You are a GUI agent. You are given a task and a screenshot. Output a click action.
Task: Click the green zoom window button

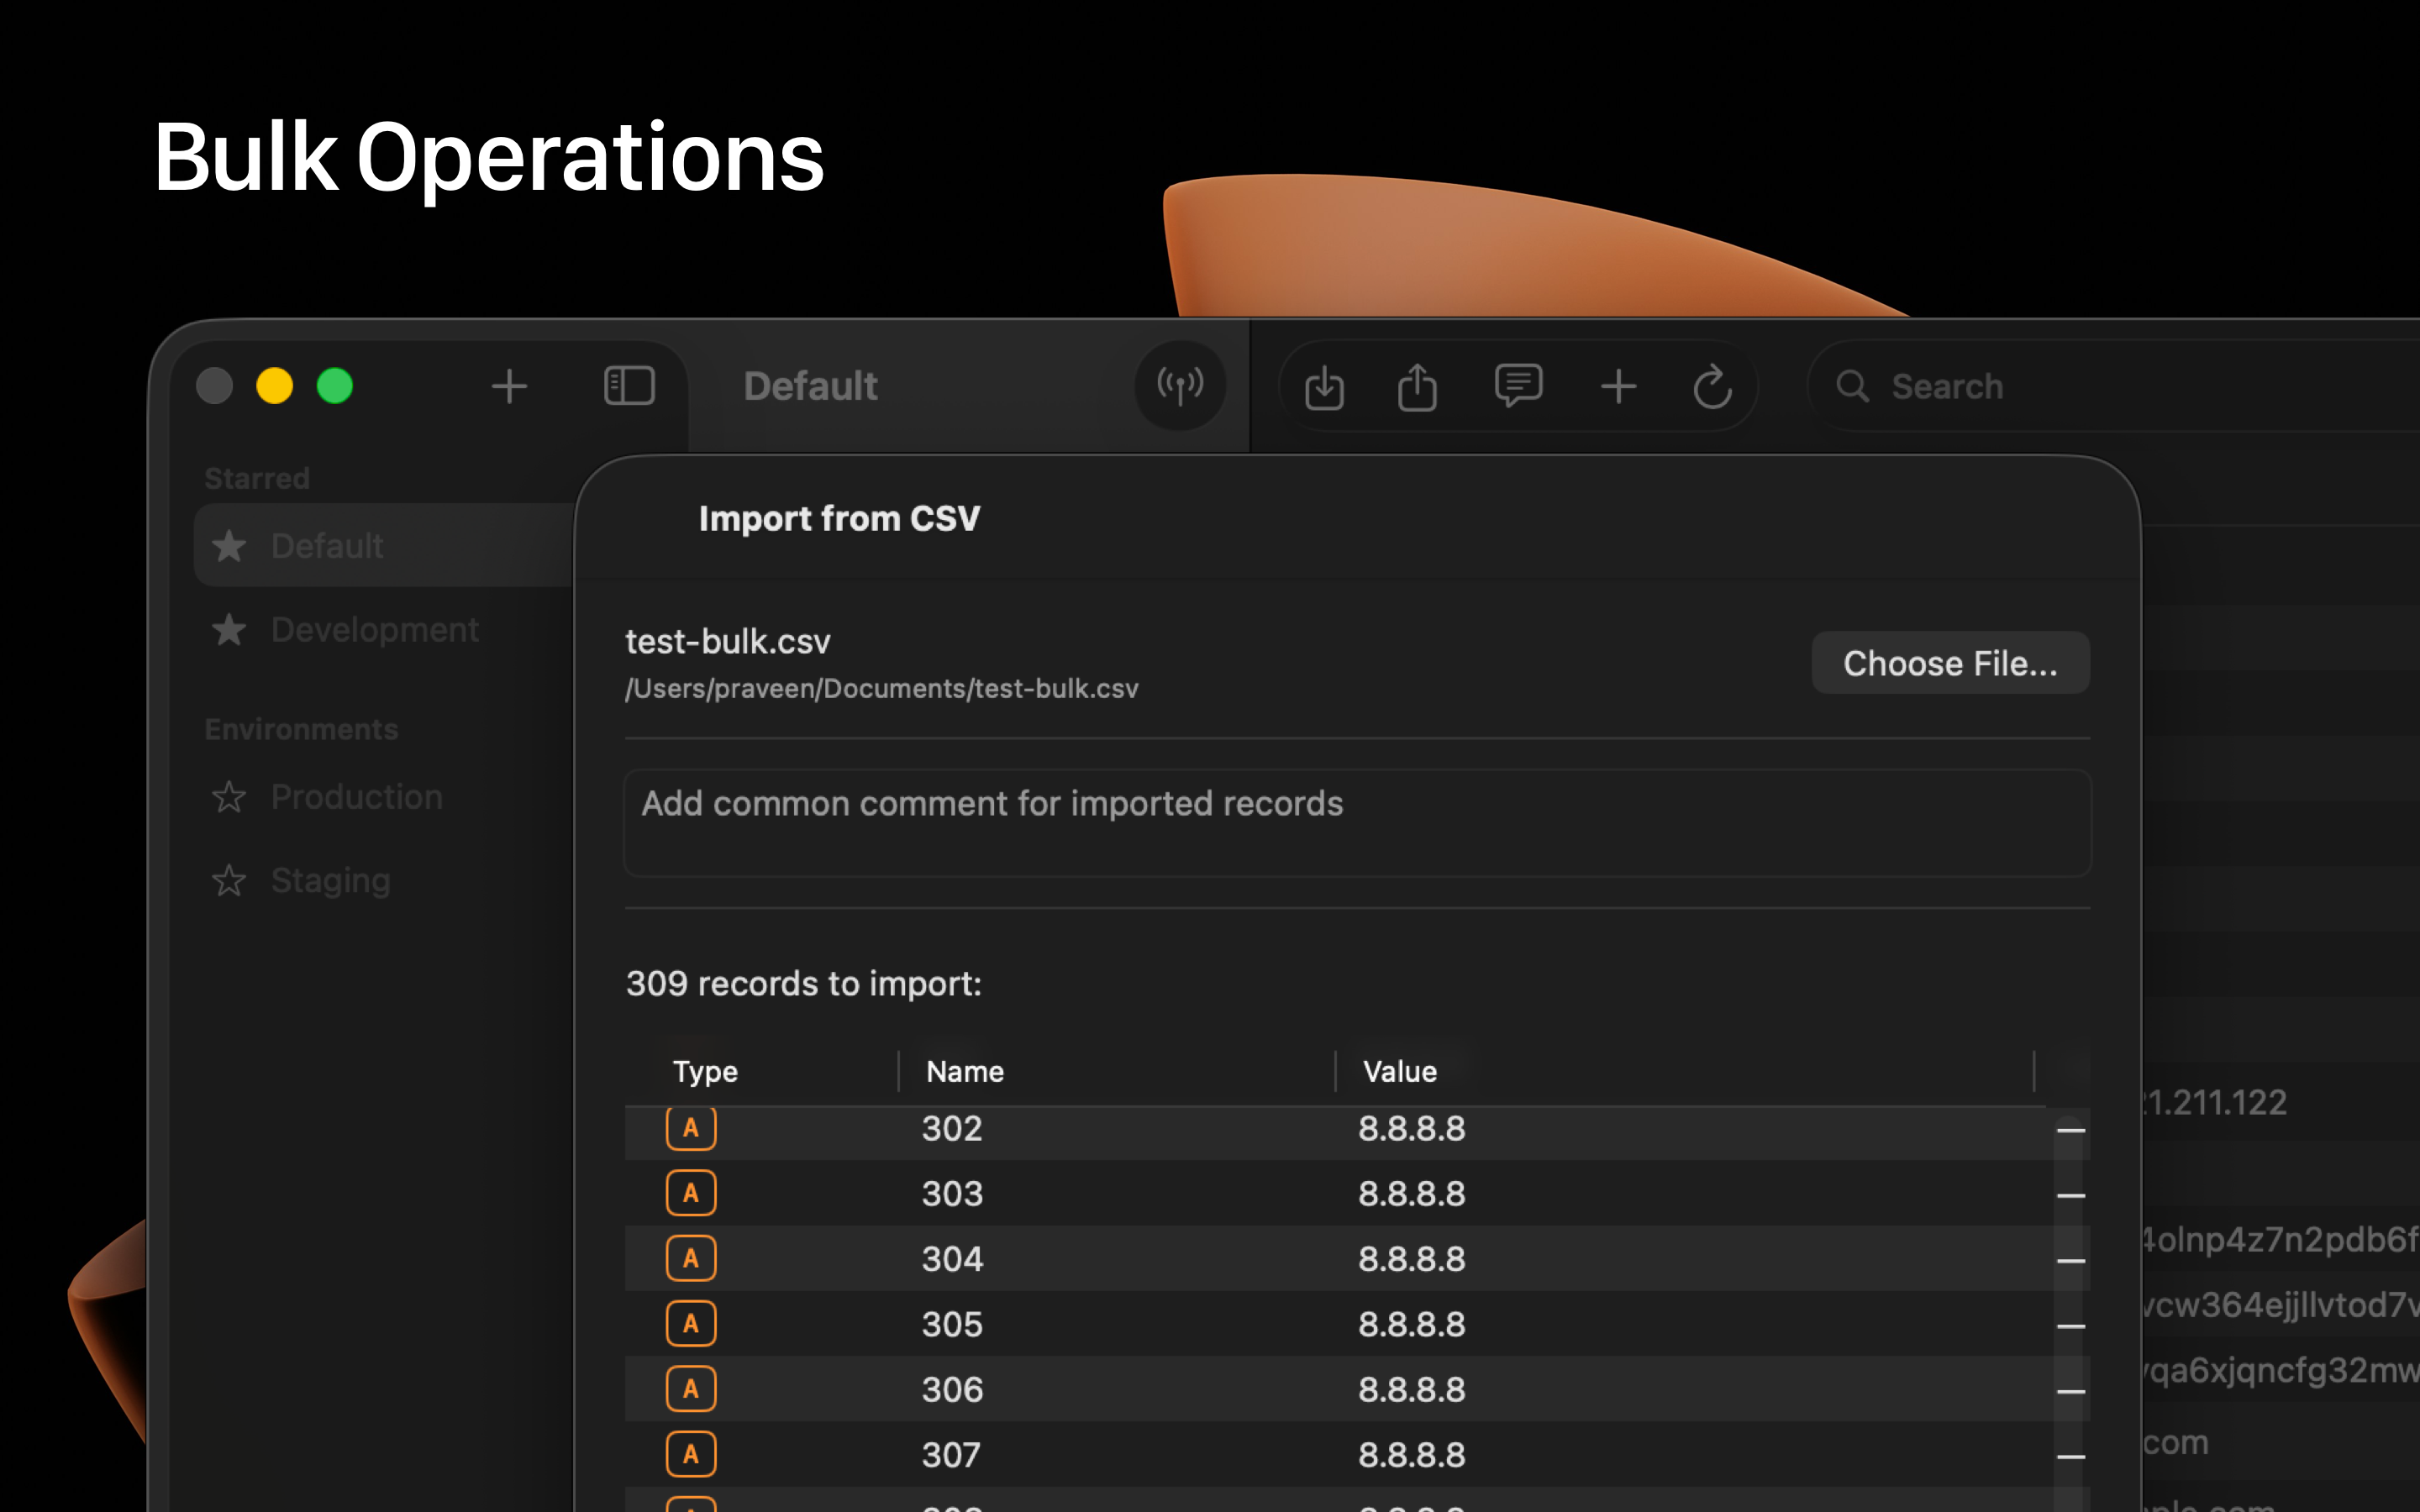pyautogui.click(x=335, y=386)
